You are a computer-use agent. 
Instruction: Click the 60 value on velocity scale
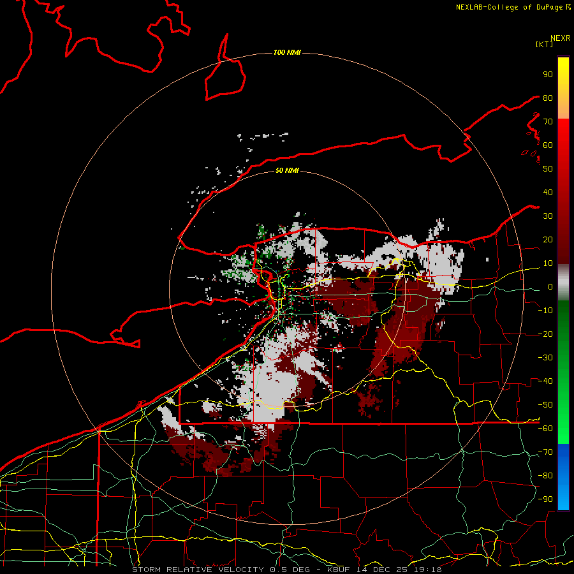(x=548, y=145)
